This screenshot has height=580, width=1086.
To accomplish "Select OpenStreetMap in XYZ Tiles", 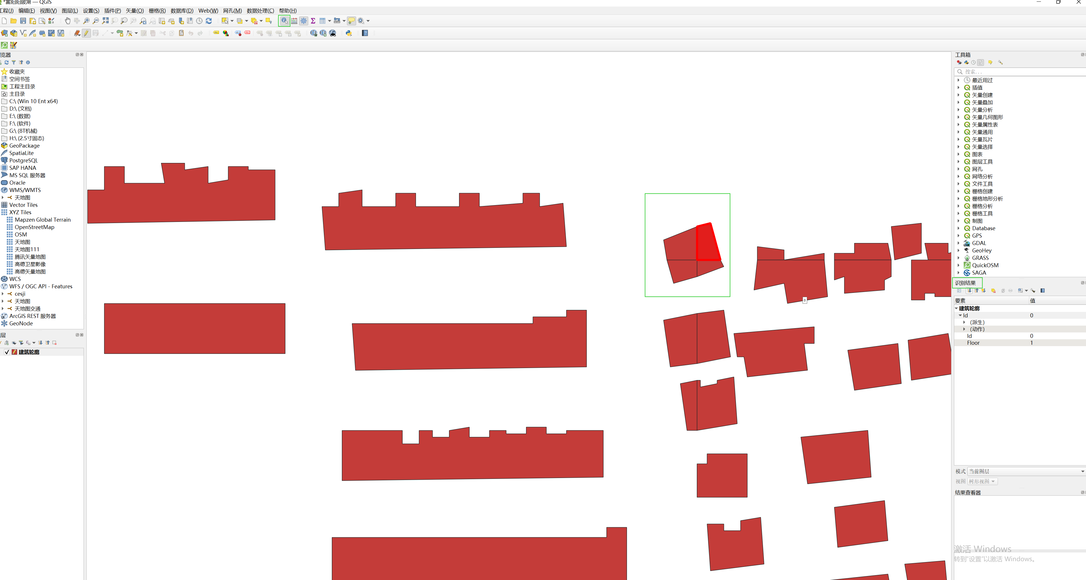I will (34, 227).
